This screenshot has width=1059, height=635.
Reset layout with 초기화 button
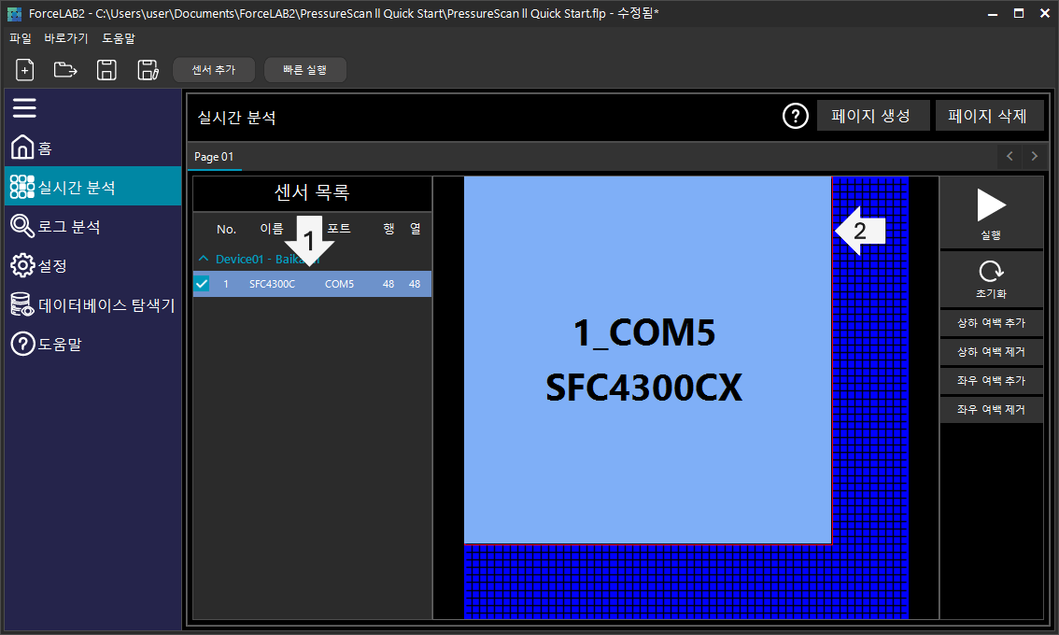[991, 279]
